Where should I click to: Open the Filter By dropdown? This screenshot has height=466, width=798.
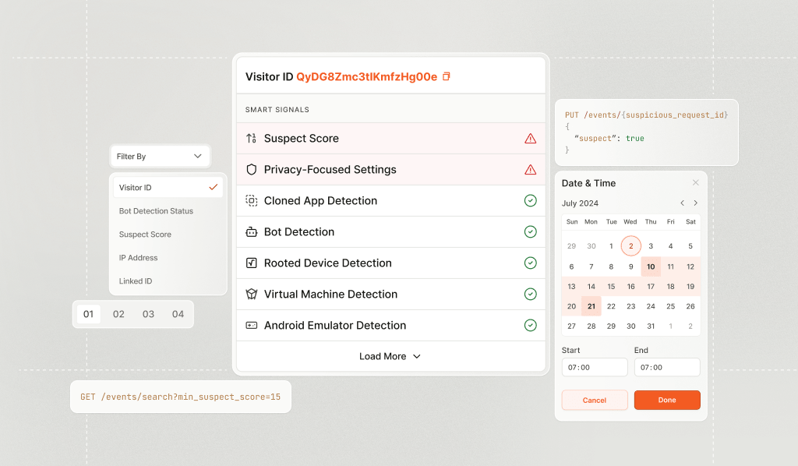[x=160, y=157]
